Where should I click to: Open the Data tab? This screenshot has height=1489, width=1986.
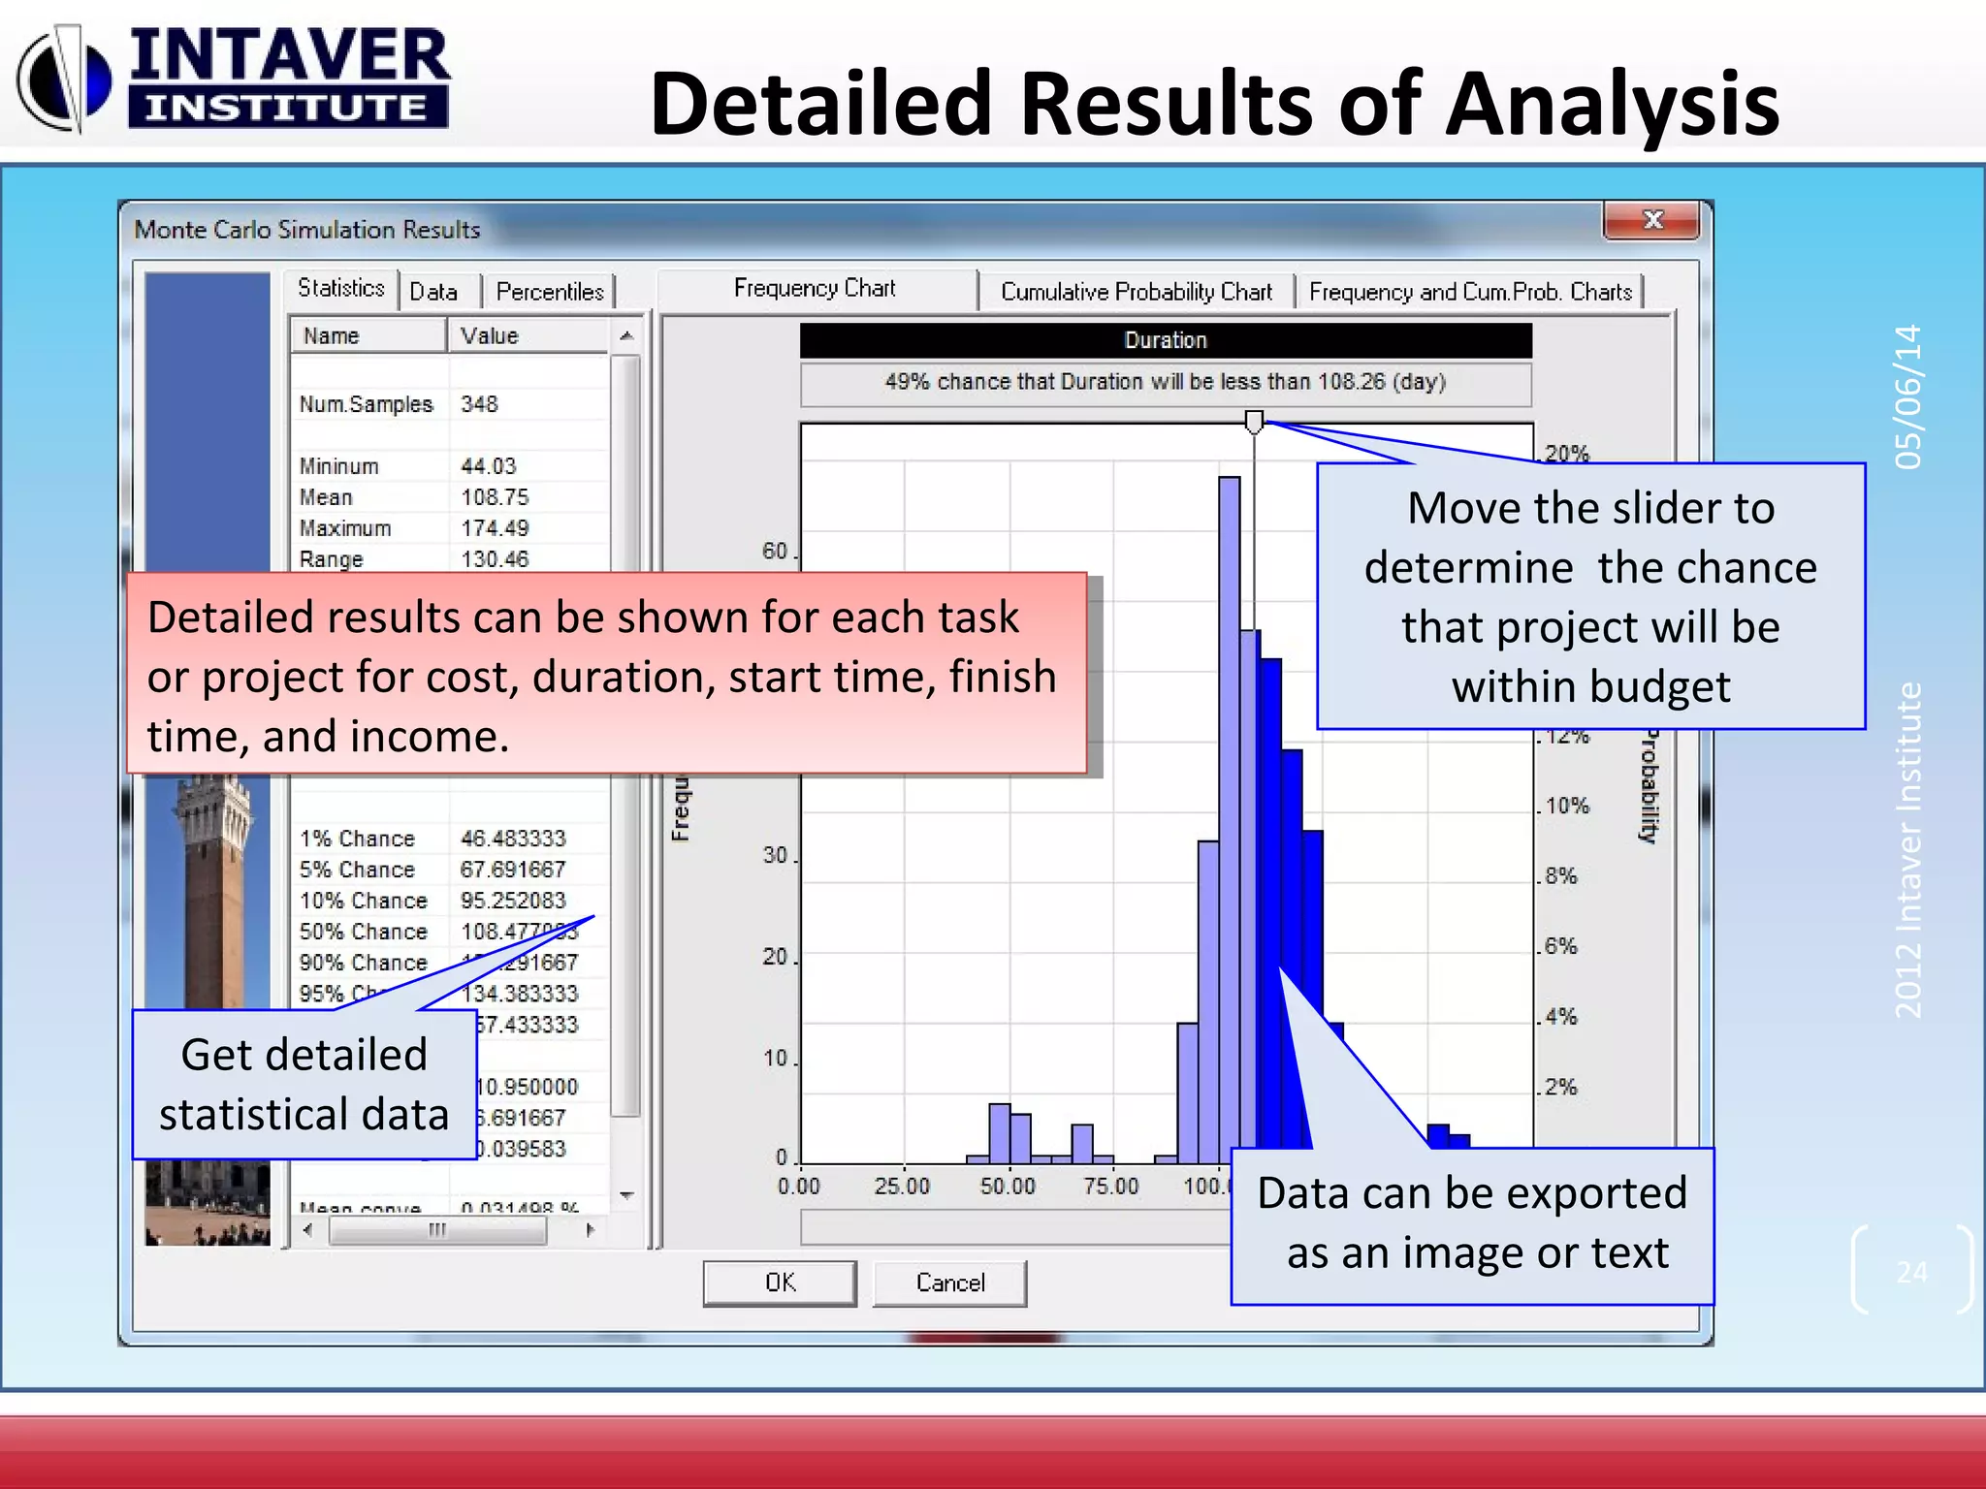click(x=433, y=292)
